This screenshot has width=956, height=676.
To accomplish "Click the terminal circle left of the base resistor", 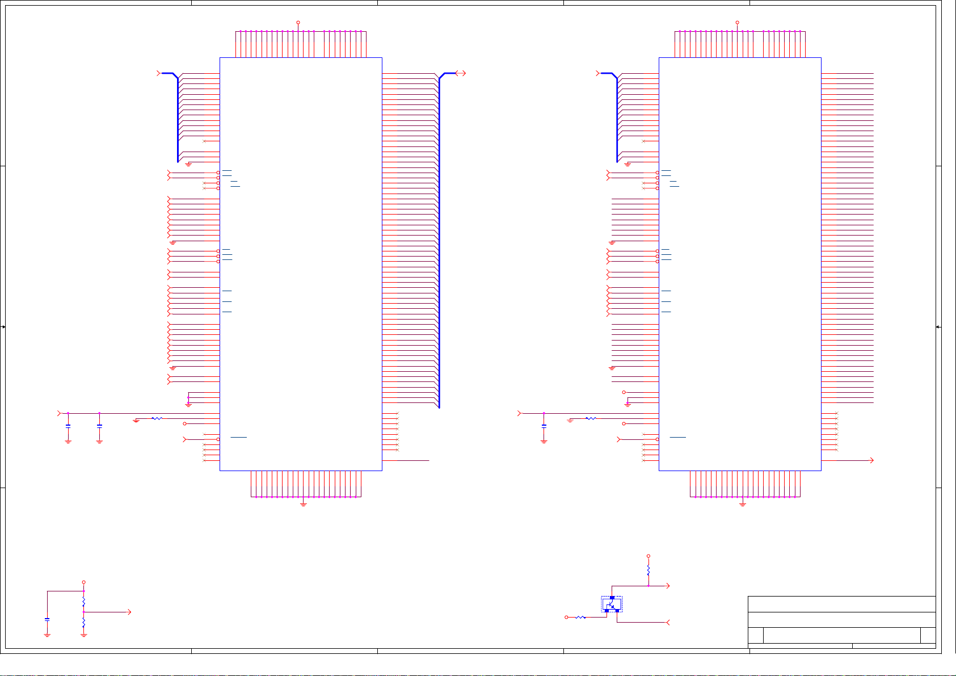I will [566, 617].
